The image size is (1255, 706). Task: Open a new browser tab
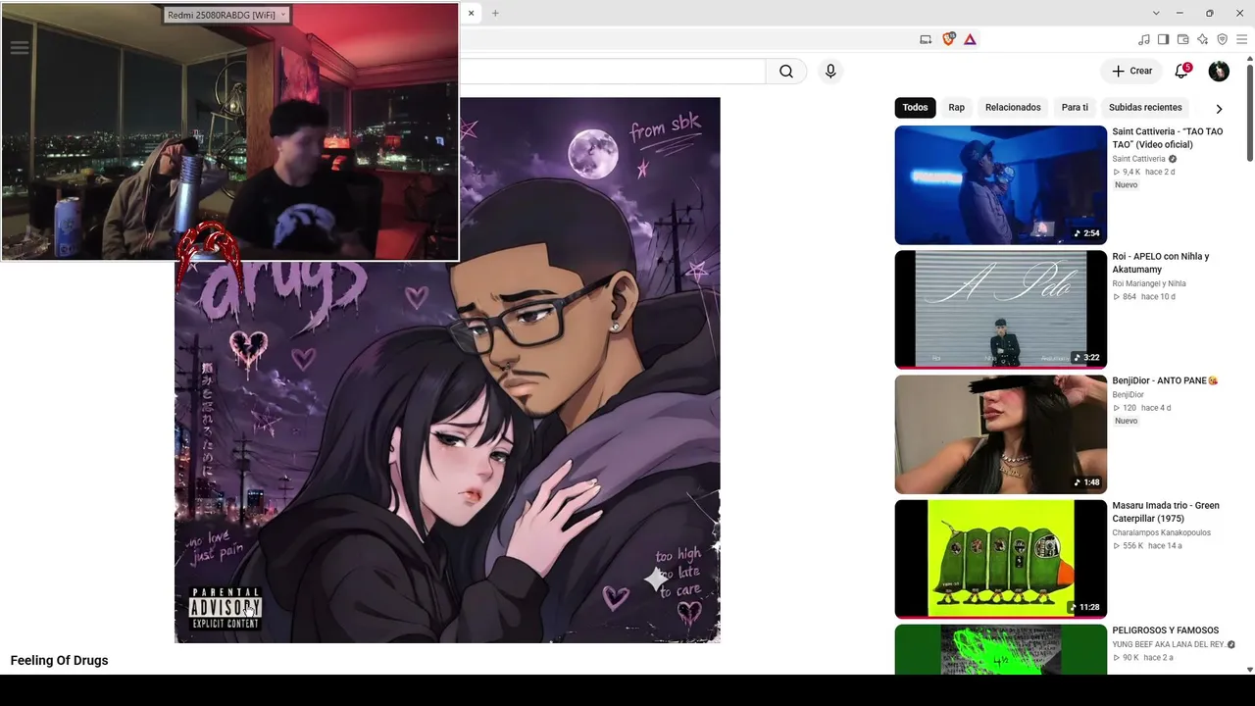[495, 13]
